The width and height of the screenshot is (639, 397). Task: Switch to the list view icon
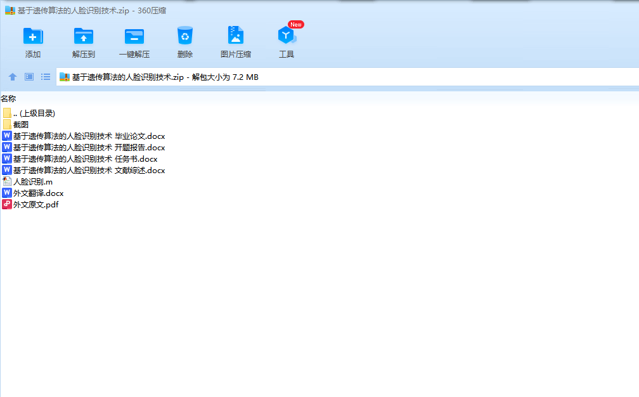click(x=46, y=77)
